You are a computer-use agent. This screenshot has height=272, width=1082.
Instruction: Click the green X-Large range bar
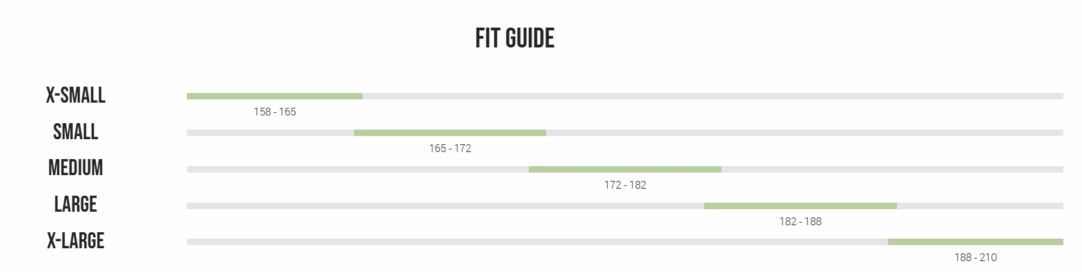click(975, 242)
